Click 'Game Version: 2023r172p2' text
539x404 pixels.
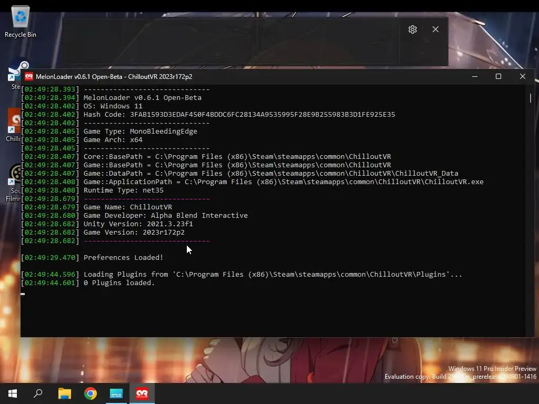pos(134,232)
